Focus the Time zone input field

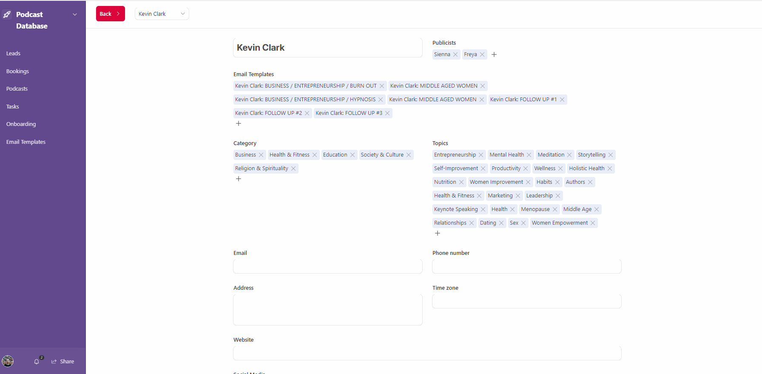(526, 301)
